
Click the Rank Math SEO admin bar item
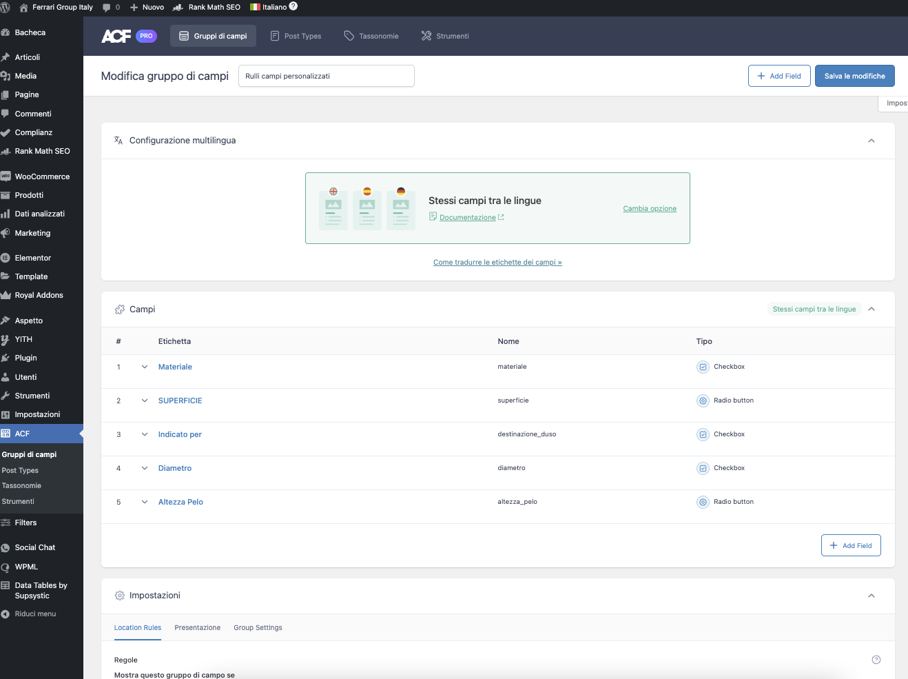pyautogui.click(x=207, y=7)
